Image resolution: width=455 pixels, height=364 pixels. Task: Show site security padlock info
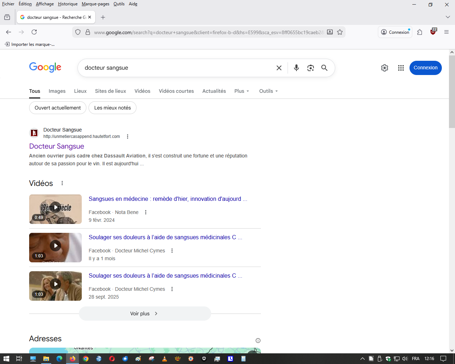(x=88, y=32)
